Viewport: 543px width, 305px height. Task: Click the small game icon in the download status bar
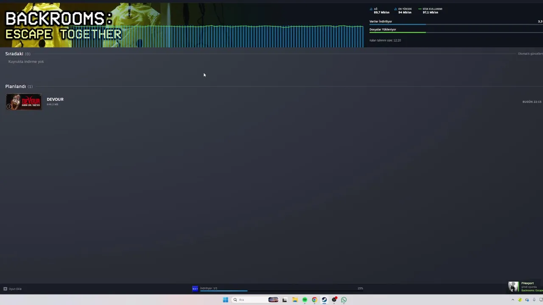click(x=195, y=288)
